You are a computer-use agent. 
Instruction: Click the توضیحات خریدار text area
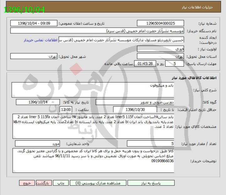93,161
